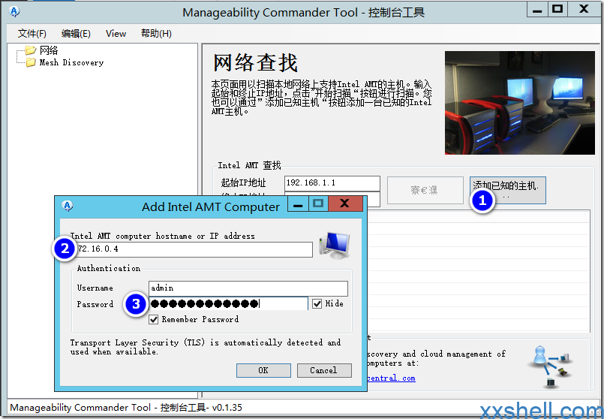Click the 起始IP地址 input field
This screenshot has height=419, width=604.
pos(332,183)
